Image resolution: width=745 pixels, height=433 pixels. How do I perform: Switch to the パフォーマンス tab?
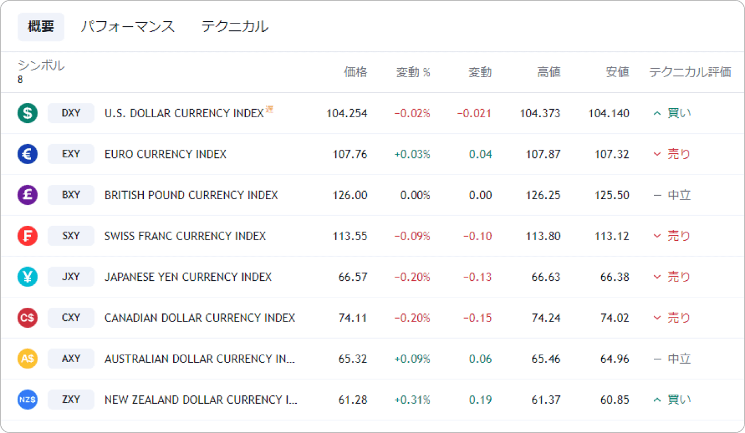127,27
